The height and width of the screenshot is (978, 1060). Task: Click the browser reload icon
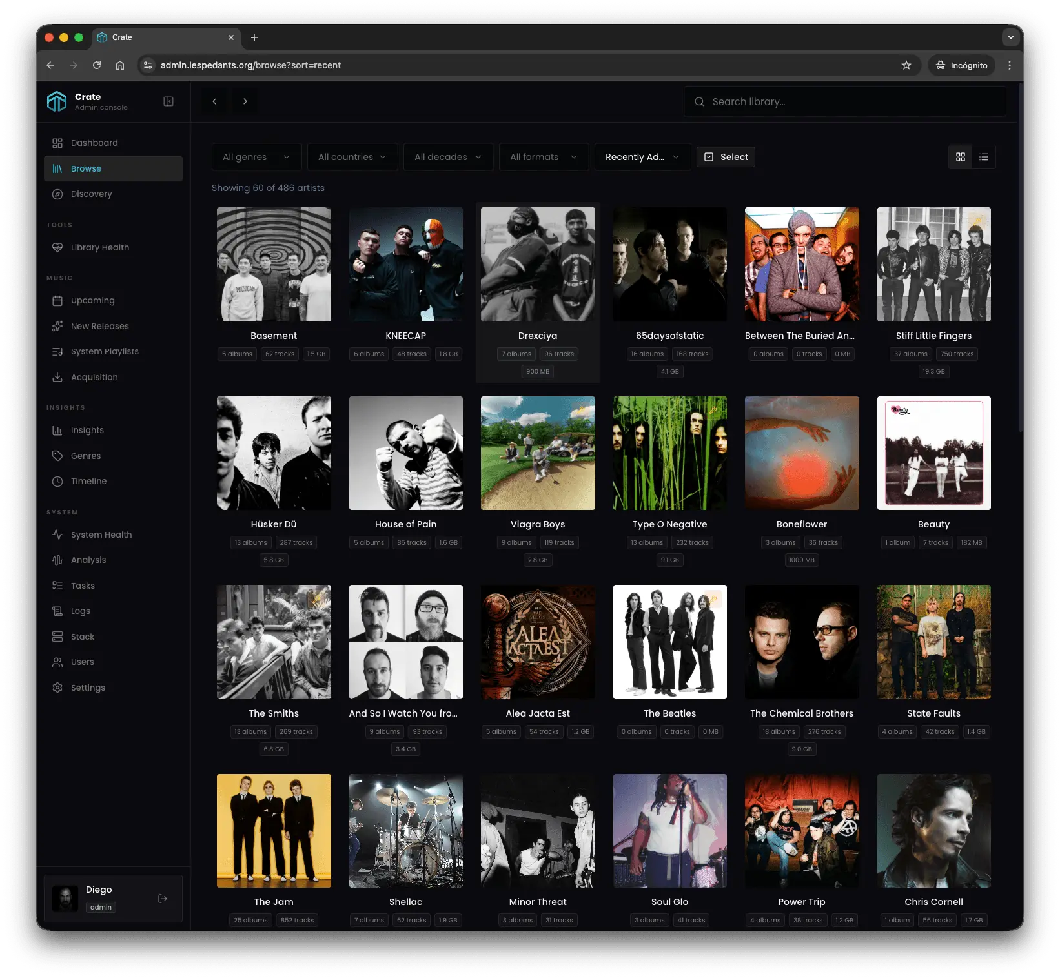coord(97,65)
